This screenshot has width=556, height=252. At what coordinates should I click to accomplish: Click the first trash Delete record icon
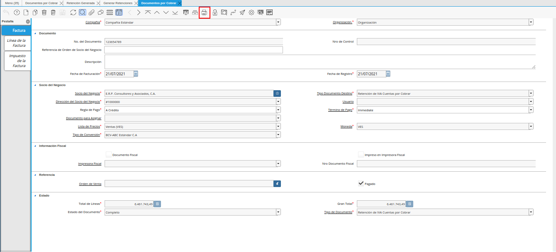(44, 12)
